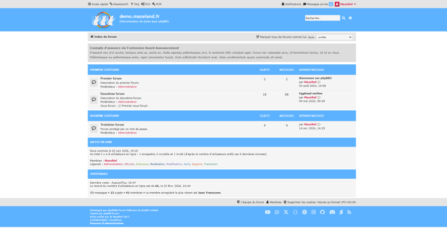Mark all forums read checkbox link
This screenshot has height=251, width=447.
click(x=281, y=37)
